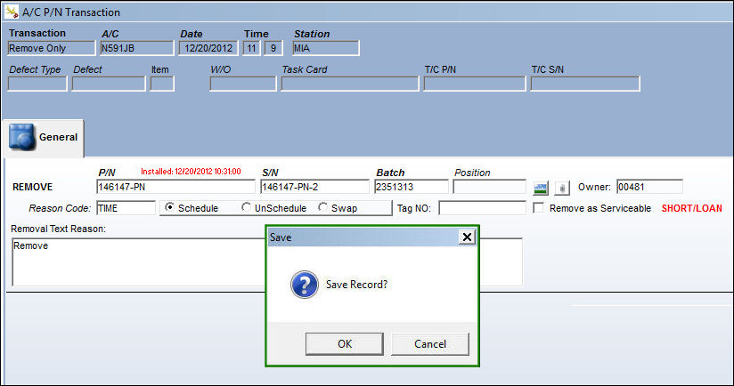The width and height of the screenshot is (734, 386).
Task: Click the Owner field showing 00481
Action: [649, 187]
